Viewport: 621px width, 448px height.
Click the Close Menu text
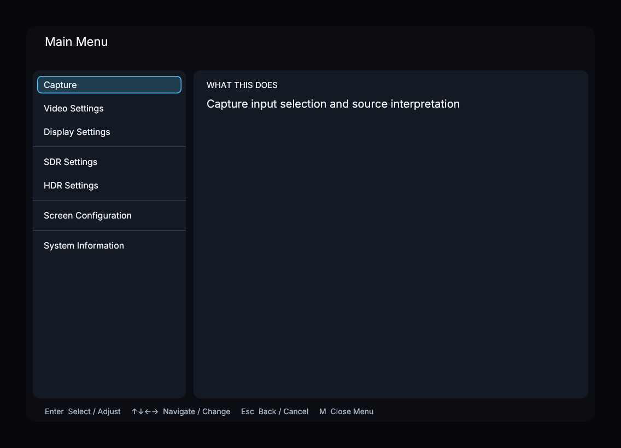[x=351, y=411]
